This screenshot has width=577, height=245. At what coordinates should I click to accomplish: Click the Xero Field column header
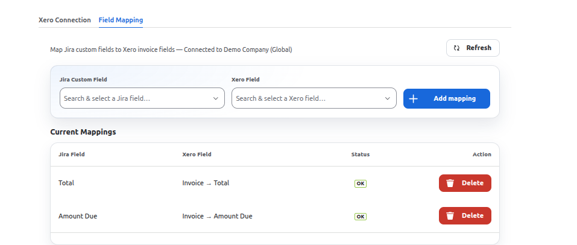pos(197,154)
